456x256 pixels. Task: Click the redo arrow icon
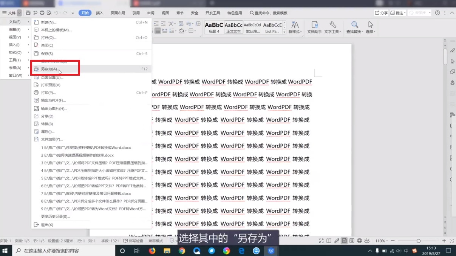pyautogui.click(x=65, y=13)
